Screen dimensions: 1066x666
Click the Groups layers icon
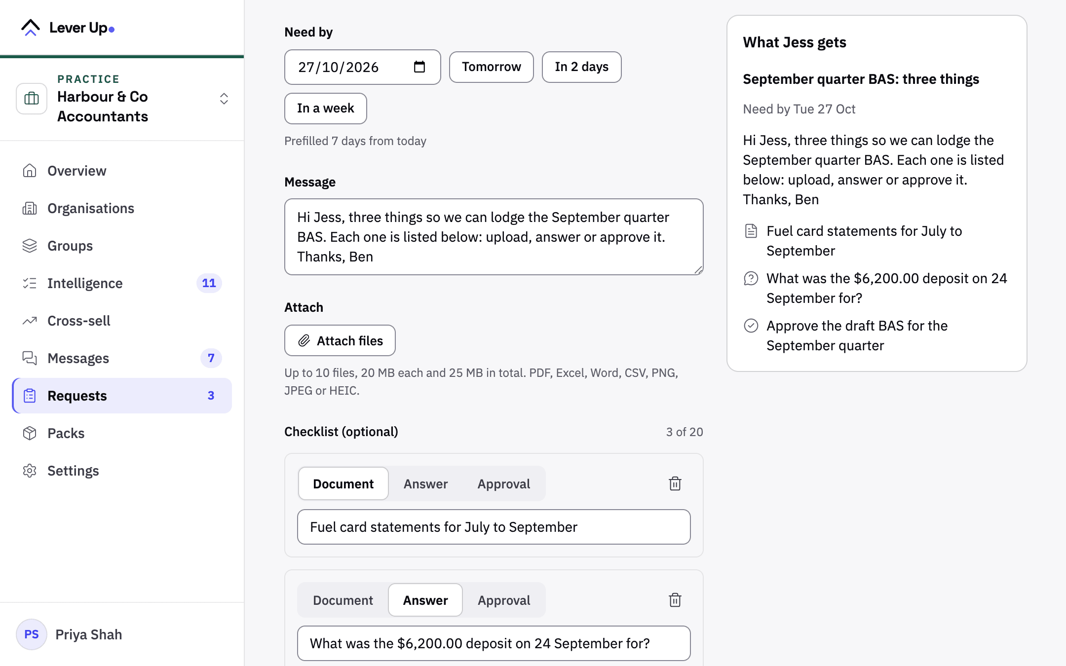click(x=30, y=246)
